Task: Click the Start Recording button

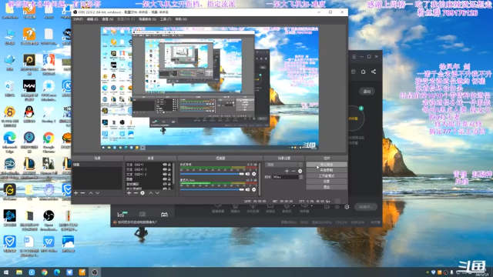Action: point(327,170)
